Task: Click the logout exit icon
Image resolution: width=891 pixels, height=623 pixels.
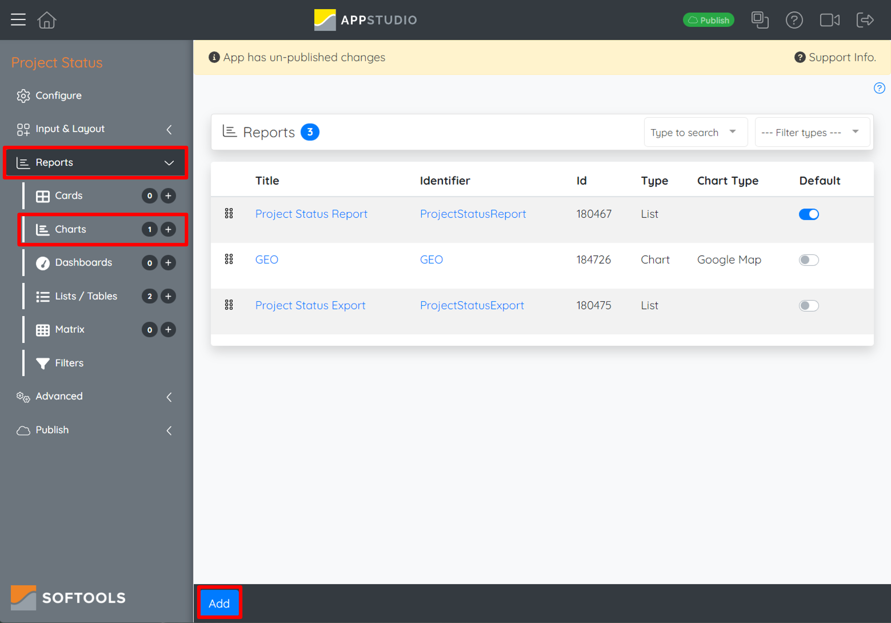Action: (x=865, y=20)
